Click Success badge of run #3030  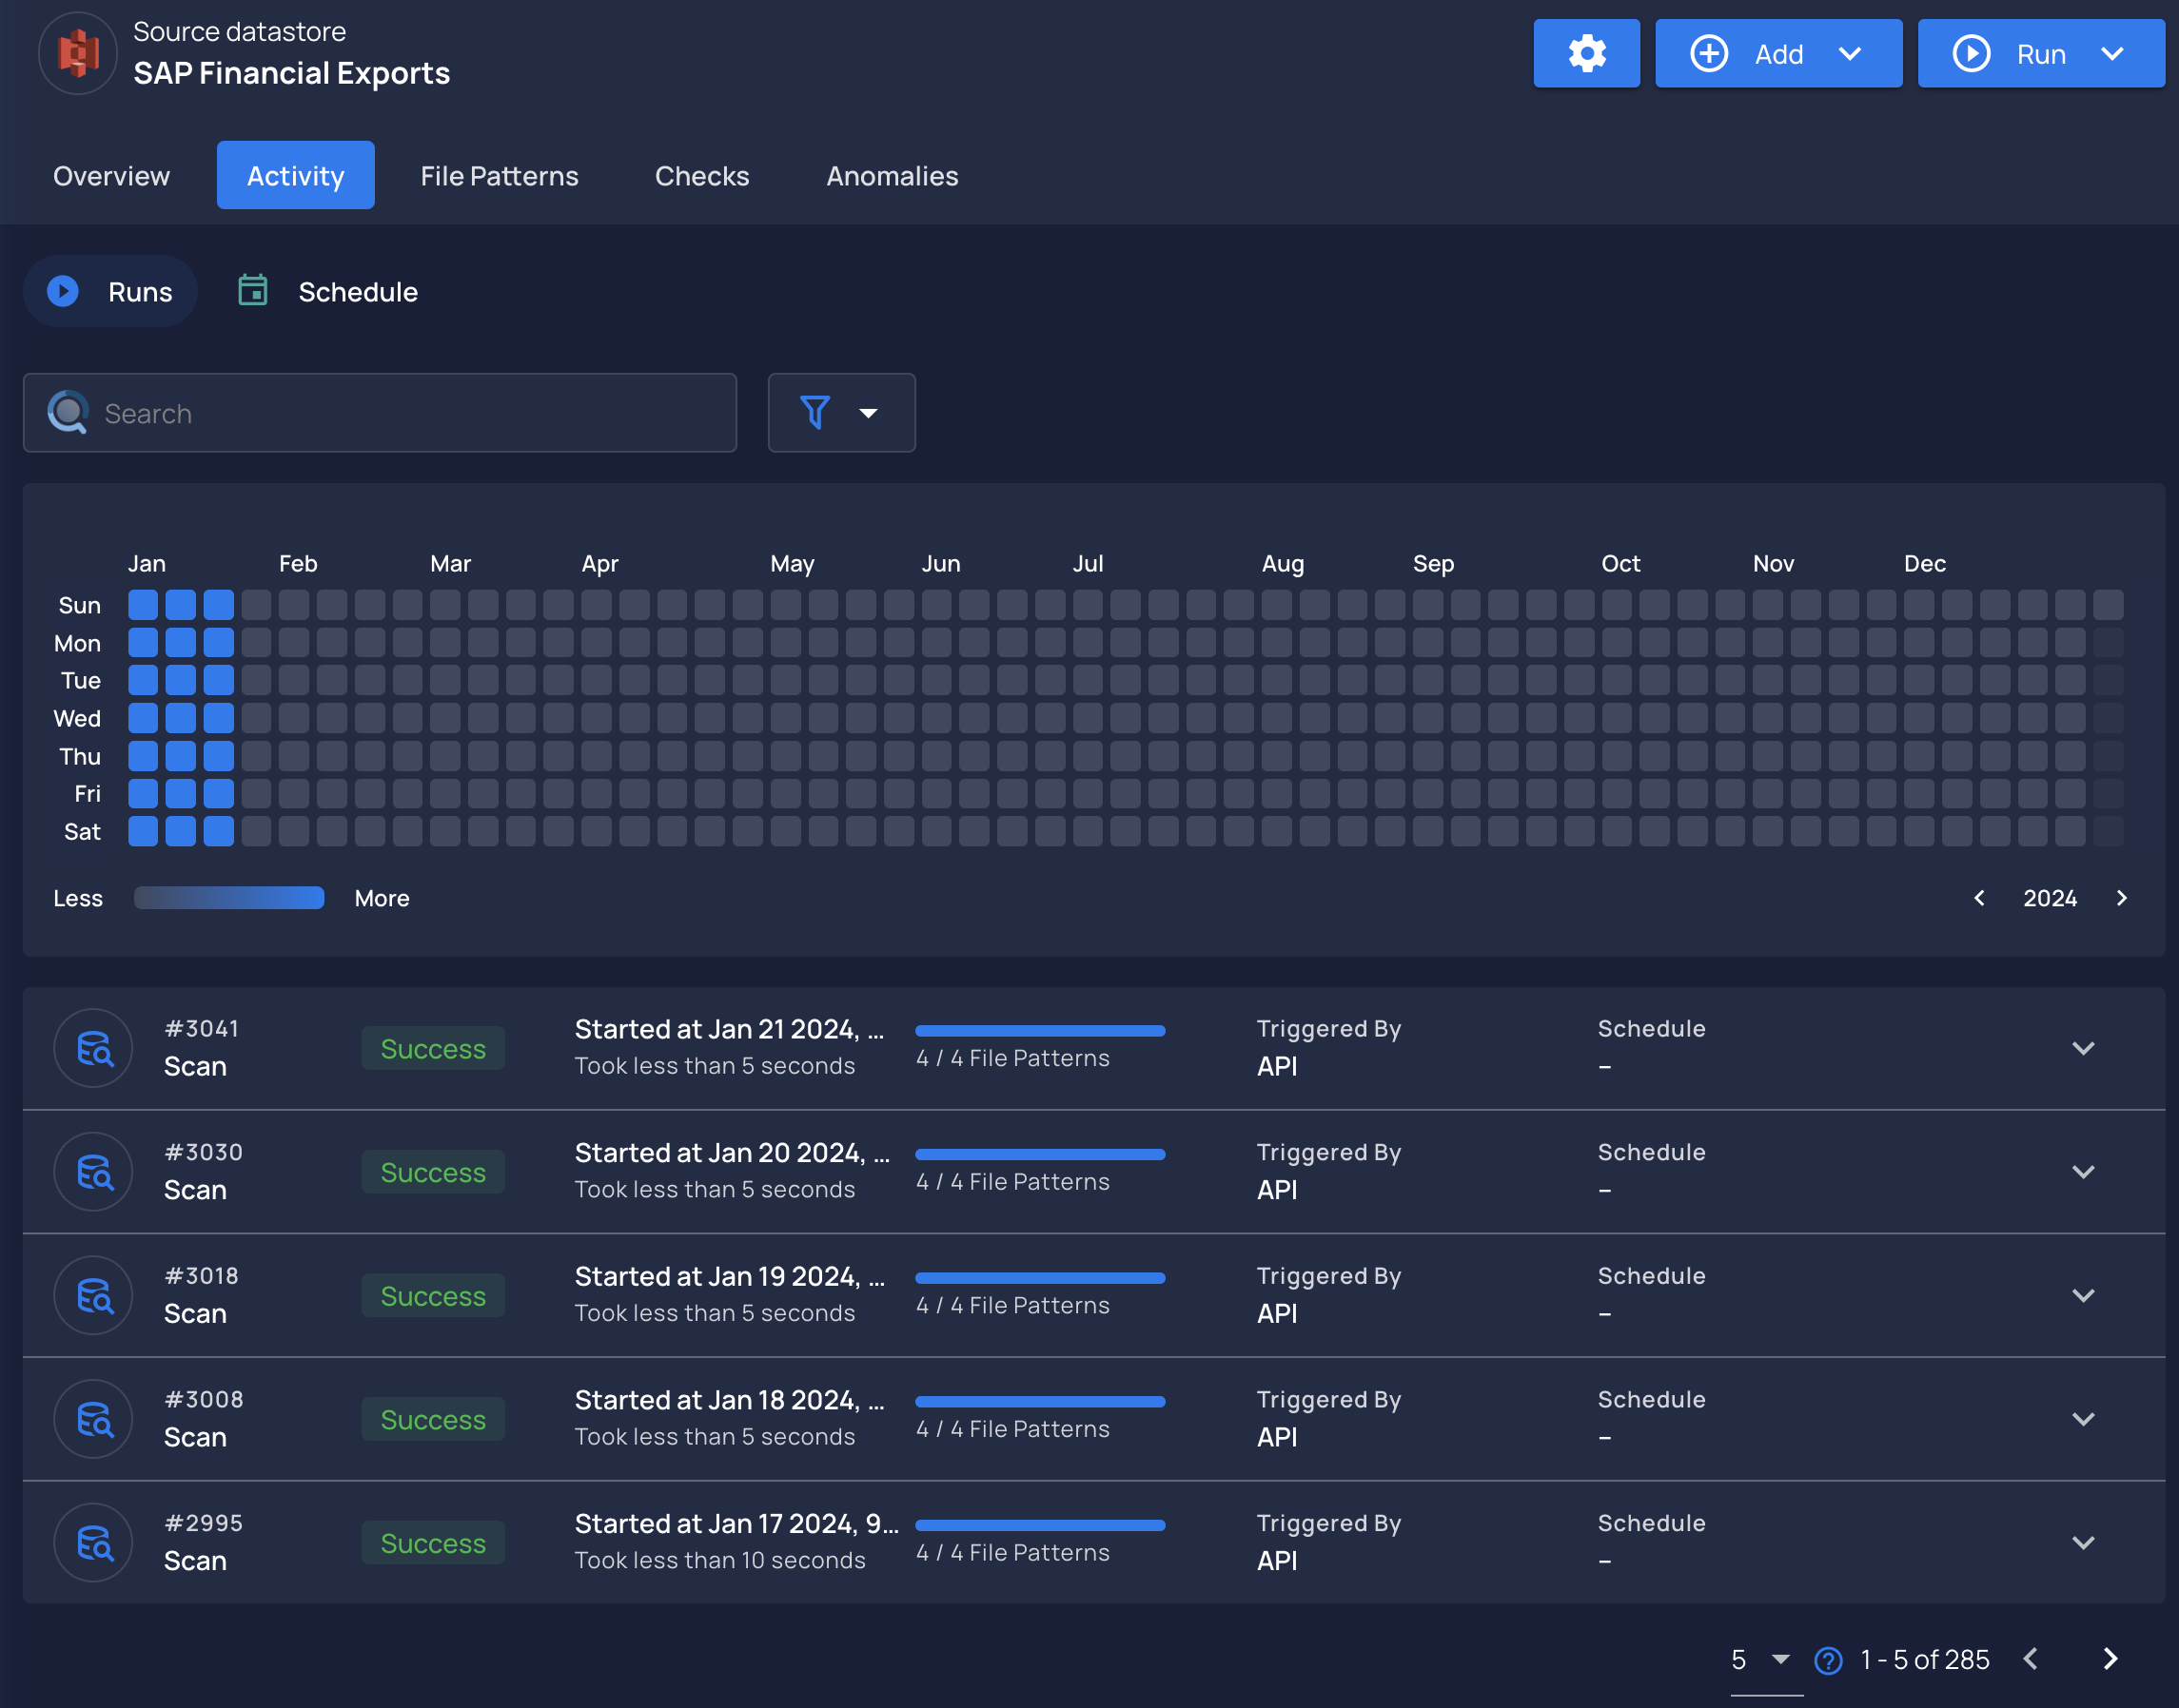(x=433, y=1172)
